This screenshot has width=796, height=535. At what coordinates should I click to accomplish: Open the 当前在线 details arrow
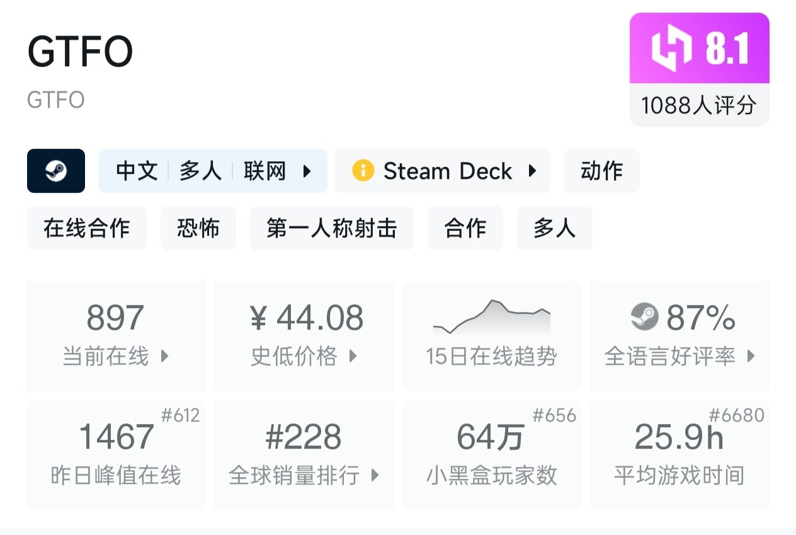point(165,356)
